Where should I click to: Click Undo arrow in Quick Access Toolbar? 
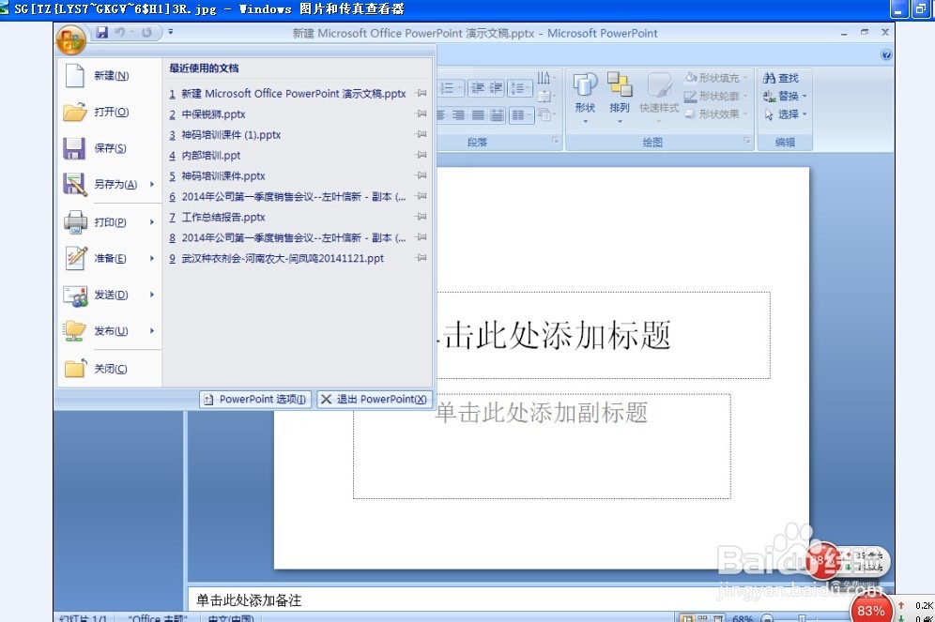(x=120, y=32)
